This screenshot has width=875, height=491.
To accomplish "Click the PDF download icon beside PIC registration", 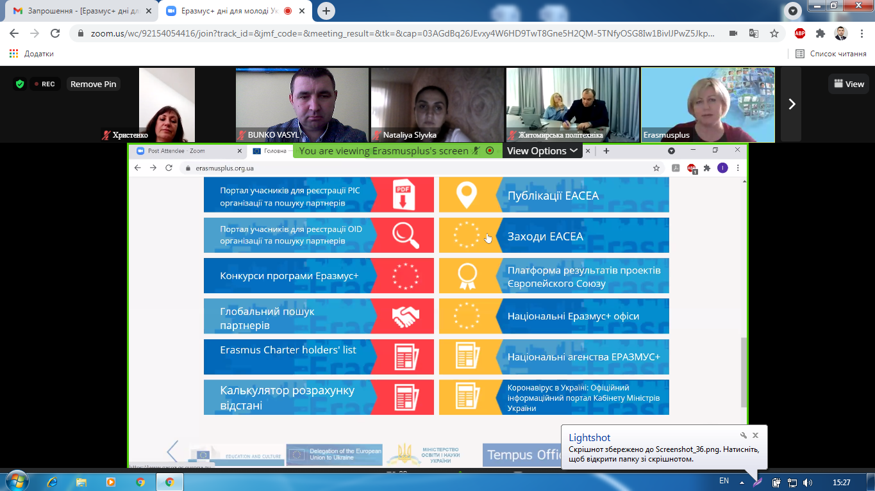I will click(x=405, y=195).
